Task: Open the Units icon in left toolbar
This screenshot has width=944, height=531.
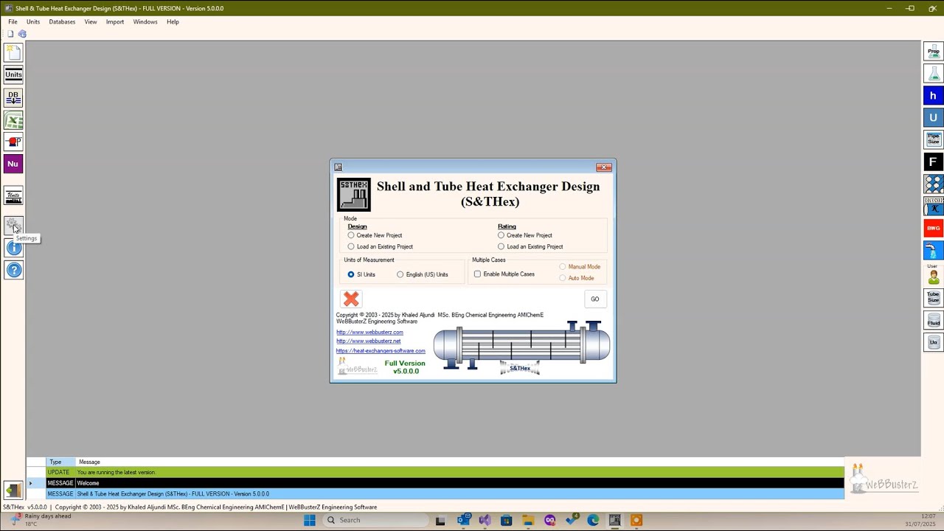Action: 13,74
